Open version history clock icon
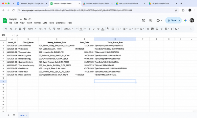This screenshot has height=118, width=197. coord(143,20)
